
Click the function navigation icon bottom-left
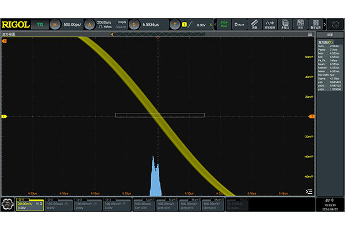(x=8, y=204)
